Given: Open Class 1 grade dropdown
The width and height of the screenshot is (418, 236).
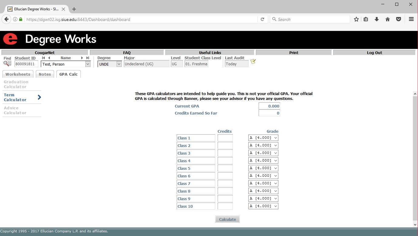Looking at the screenshot, I should [263, 138].
